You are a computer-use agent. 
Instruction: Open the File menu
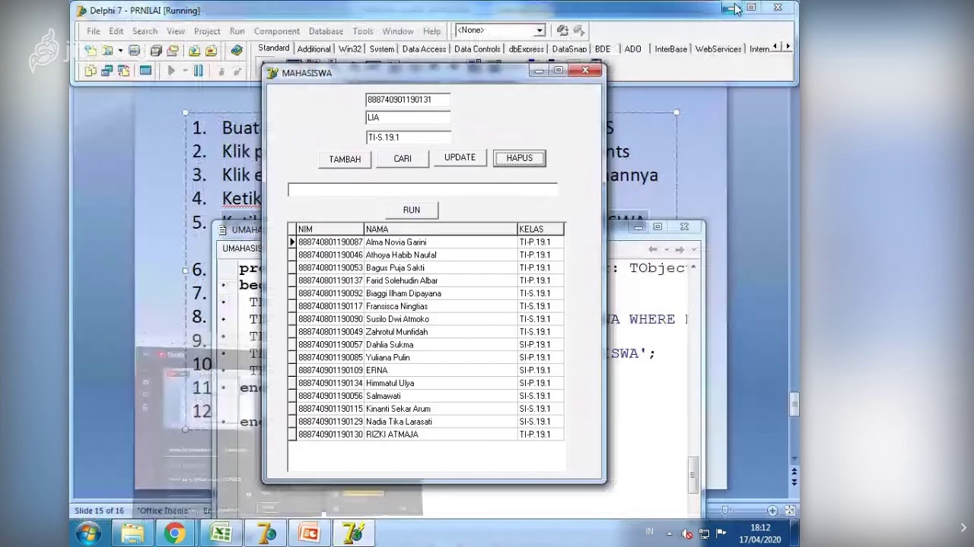[x=94, y=31]
